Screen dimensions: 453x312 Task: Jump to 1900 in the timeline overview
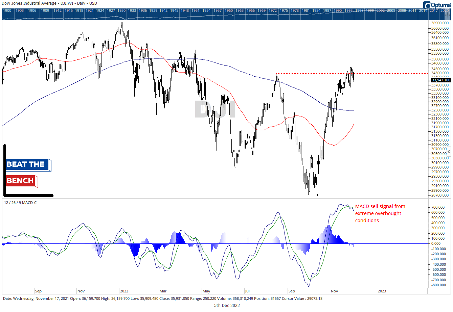click(7, 10)
